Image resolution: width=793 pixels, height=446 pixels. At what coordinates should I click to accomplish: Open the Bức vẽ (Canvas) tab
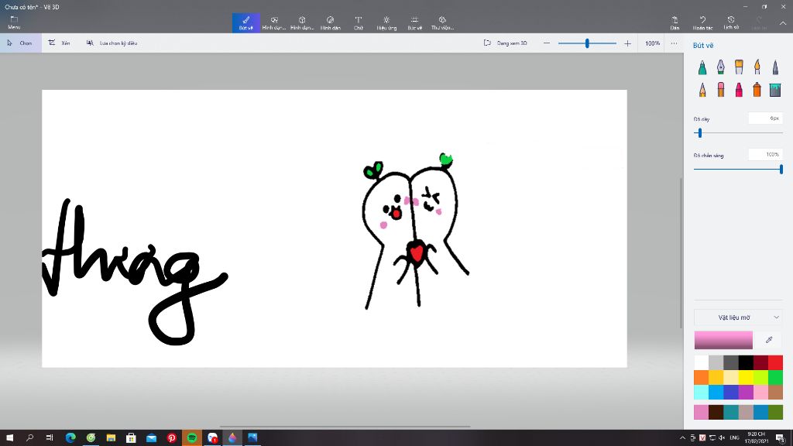point(415,22)
